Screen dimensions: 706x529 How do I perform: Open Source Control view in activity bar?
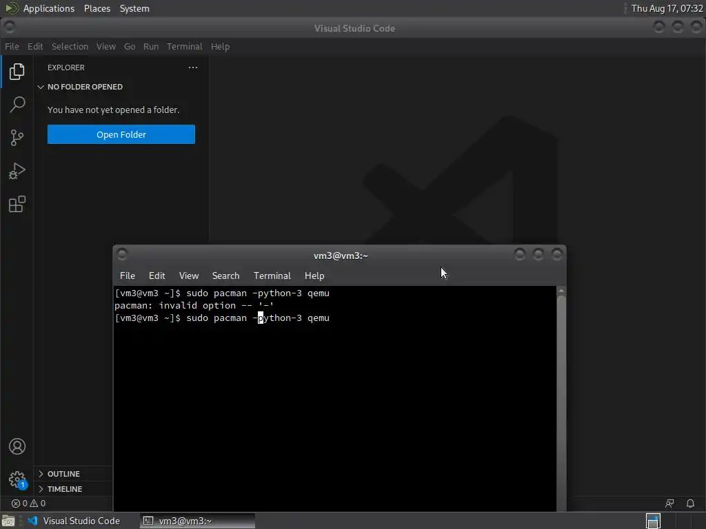(17, 138)
